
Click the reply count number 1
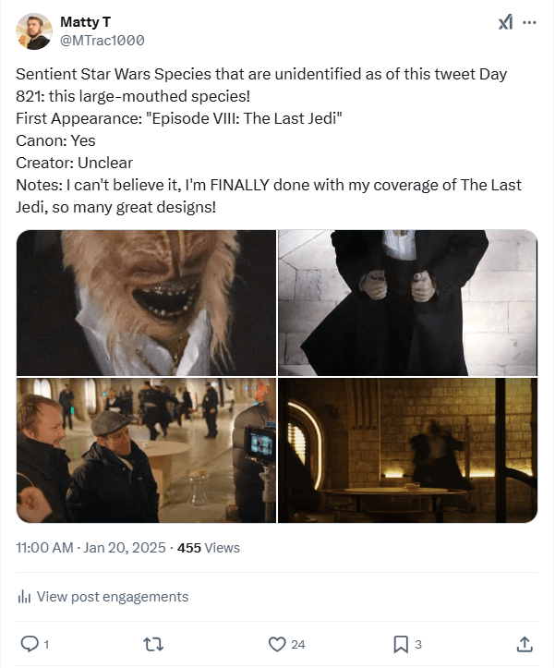click(46, 645)
